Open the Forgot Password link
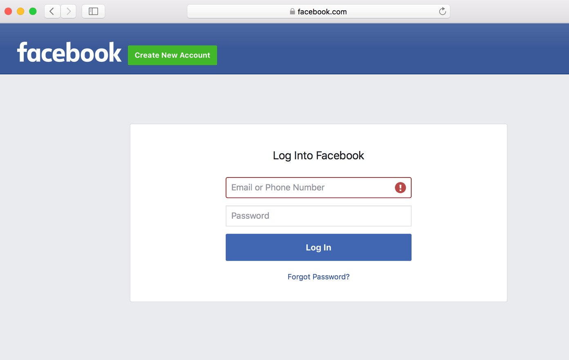 (x=318, y=277)
